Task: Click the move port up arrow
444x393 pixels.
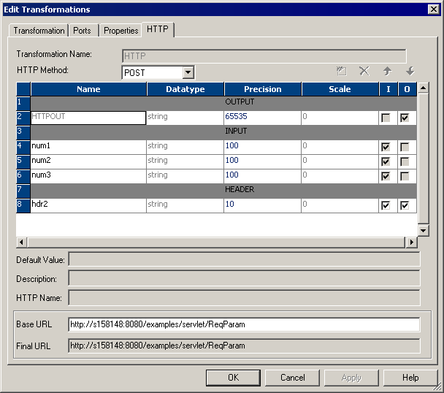Action: pos(387,71)
